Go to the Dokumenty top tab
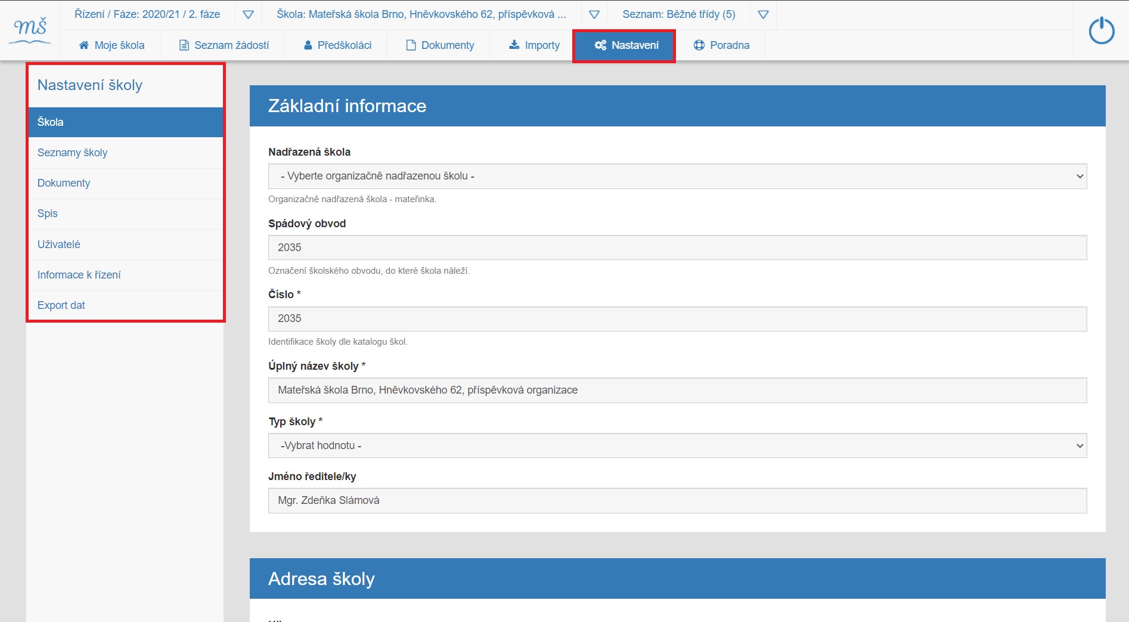1129x622 pixels. pos(440,45)
